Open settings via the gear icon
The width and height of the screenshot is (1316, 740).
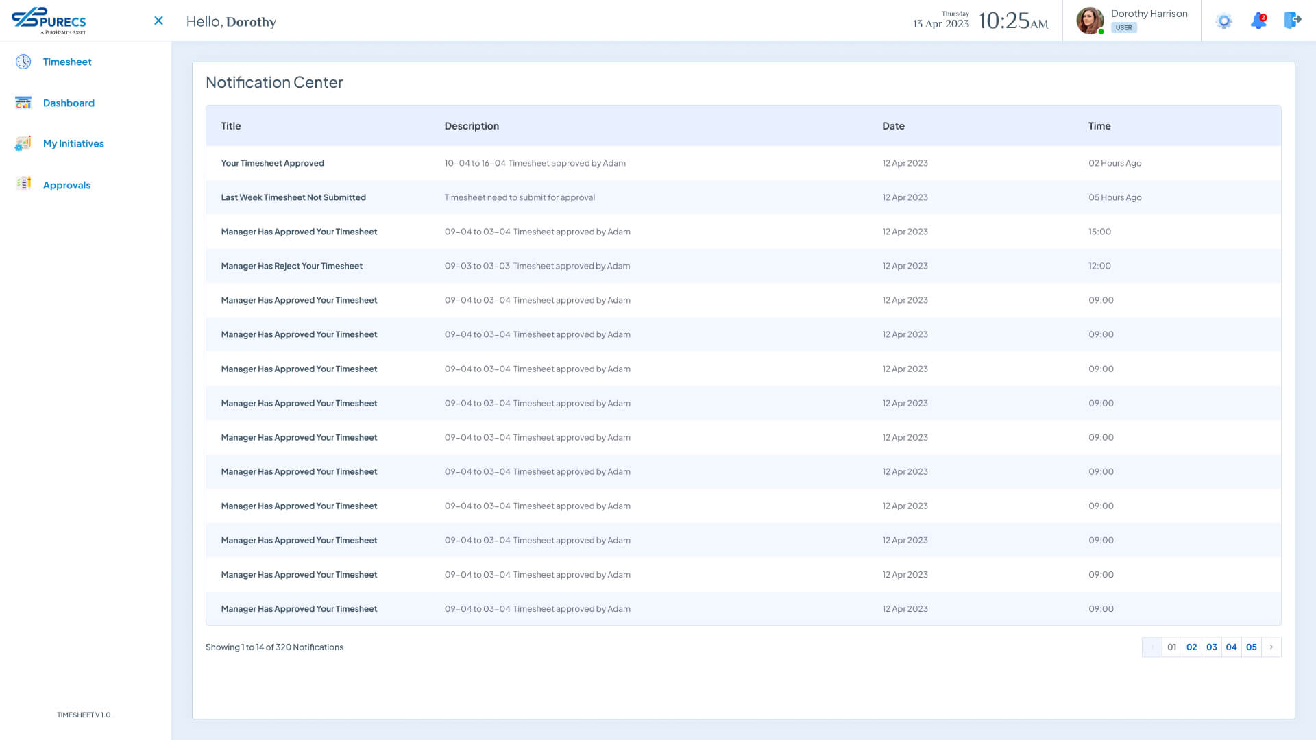click(x=1224, y=21)
